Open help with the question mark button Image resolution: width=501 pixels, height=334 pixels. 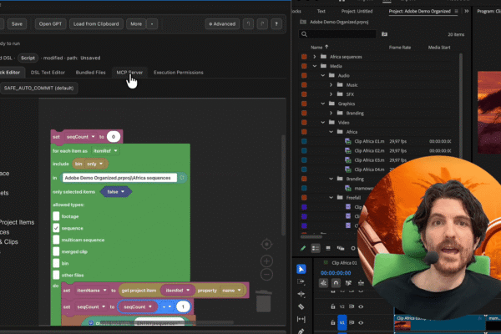(x=276, y=24)
